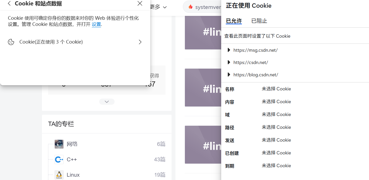Click the cookie icon beside Cookie entry
This screenshot has width=369, height=180.
(x=11, y=42)
